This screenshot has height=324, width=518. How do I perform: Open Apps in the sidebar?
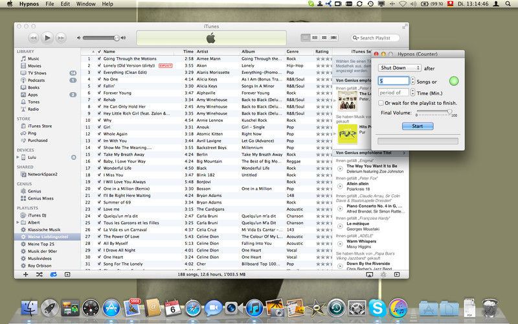[33, 95]
